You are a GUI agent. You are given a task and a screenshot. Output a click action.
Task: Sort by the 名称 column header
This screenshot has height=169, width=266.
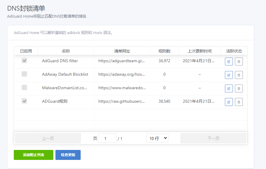coord(66,51)
